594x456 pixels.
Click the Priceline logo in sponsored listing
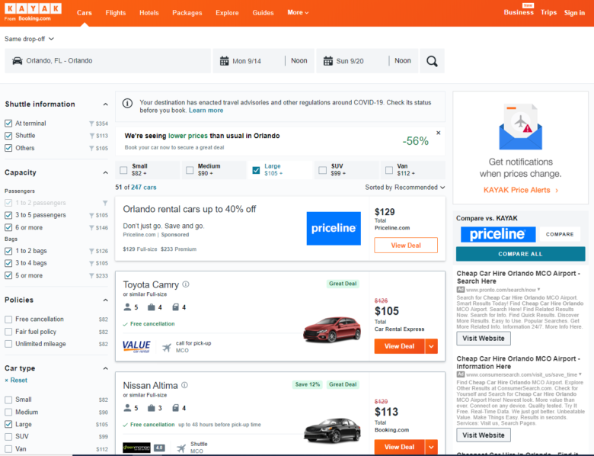pyautogui.click(x=334, y=228)
